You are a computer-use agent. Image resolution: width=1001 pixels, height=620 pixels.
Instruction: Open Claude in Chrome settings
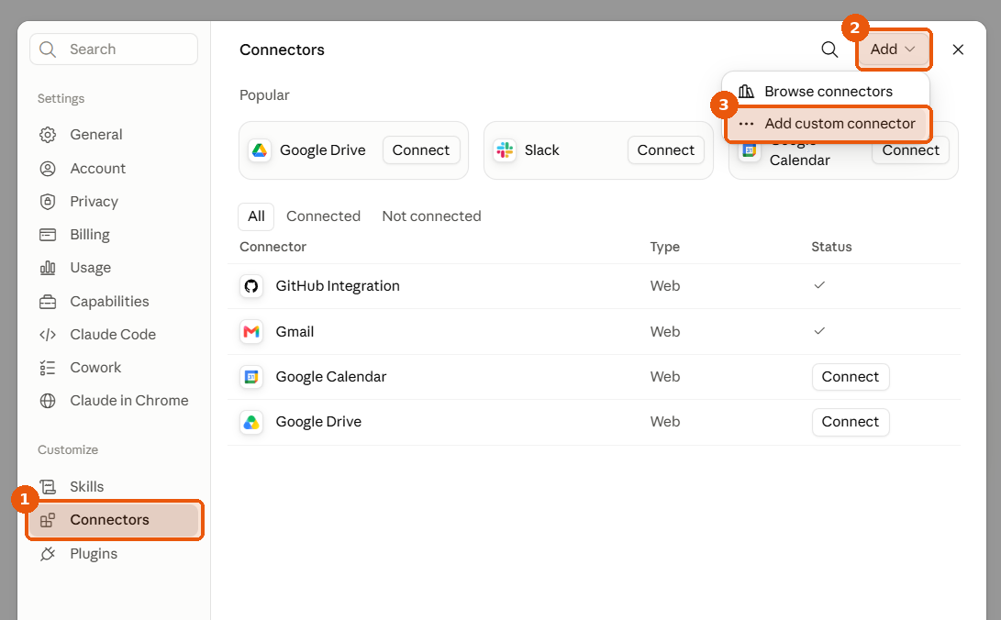pos(114,401)
